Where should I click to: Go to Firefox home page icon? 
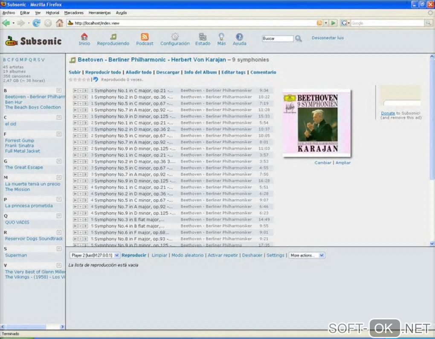click(59, 23)
